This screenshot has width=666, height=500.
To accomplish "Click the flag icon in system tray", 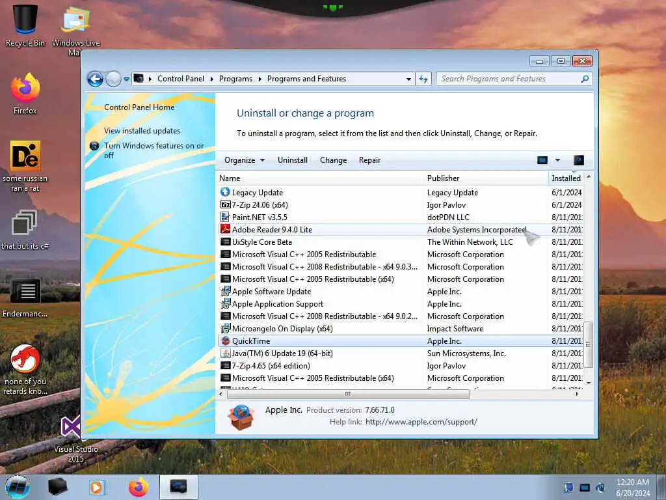I will point(568,488).
